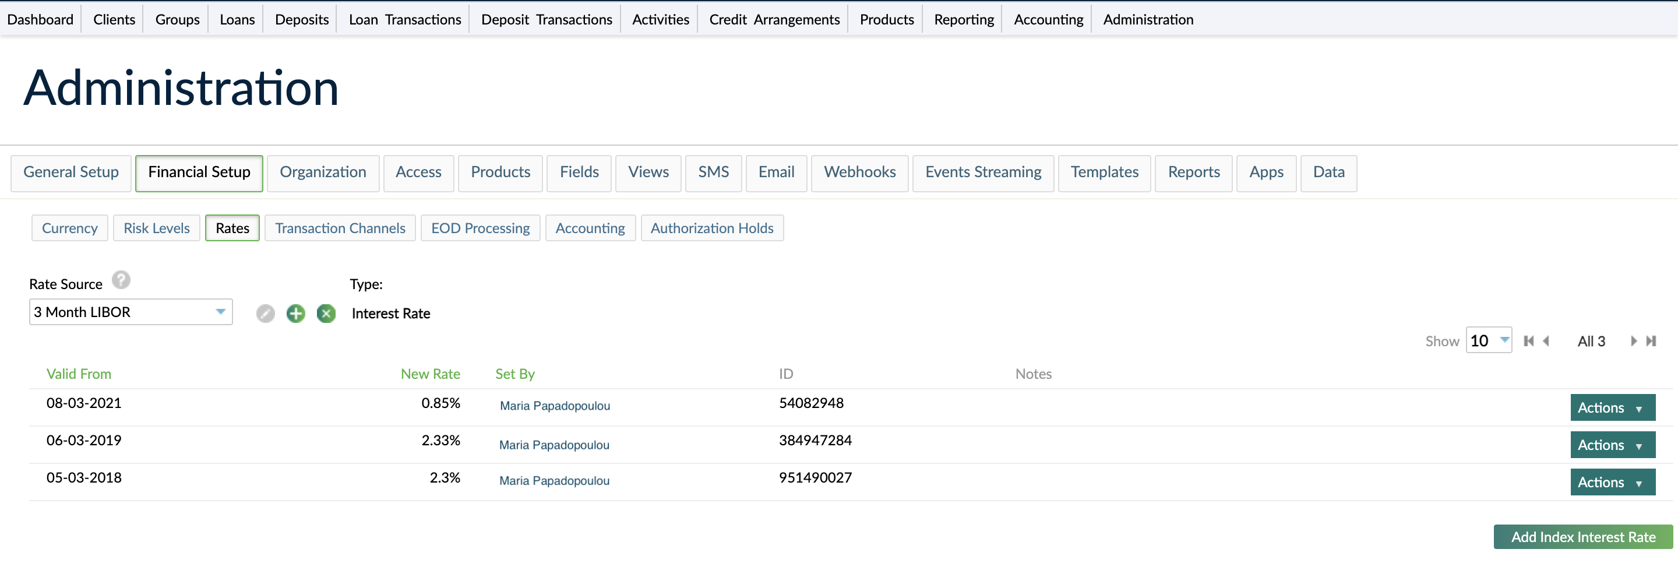Expand Actions for the 08-03-2021 rate
The image size is (1678, 577).
click(1612, 407)
